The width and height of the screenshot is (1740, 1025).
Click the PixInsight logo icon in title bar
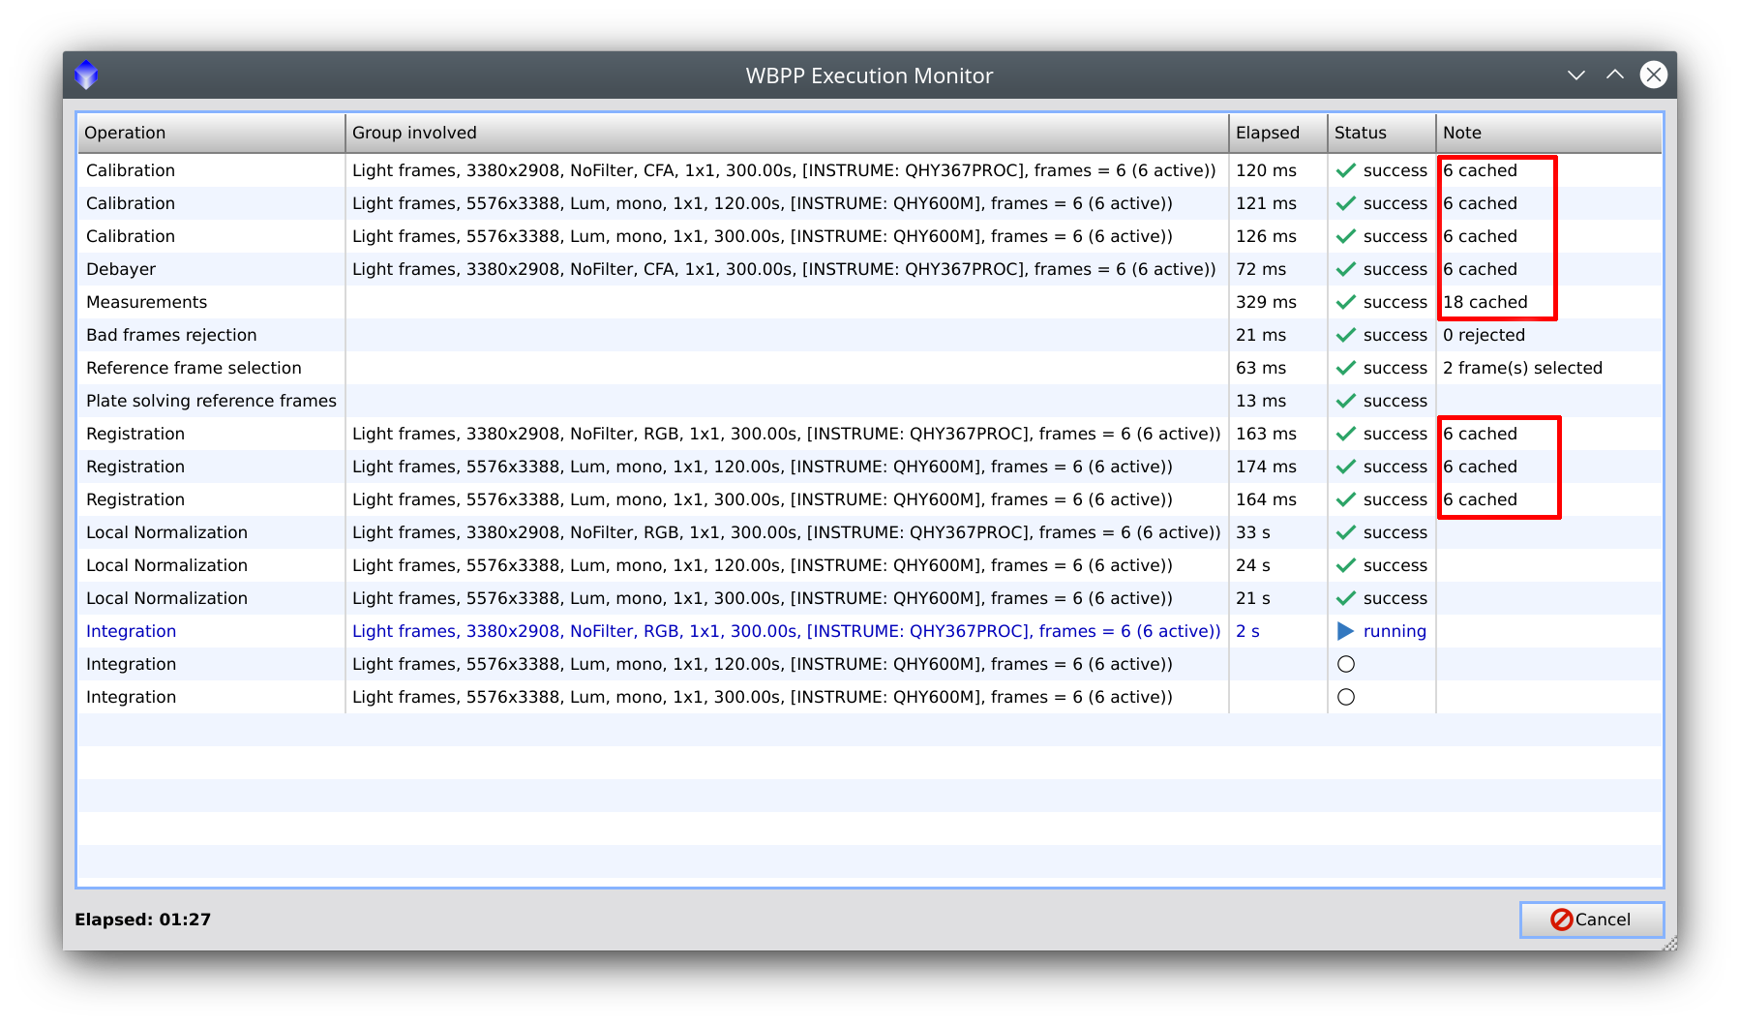87,75
